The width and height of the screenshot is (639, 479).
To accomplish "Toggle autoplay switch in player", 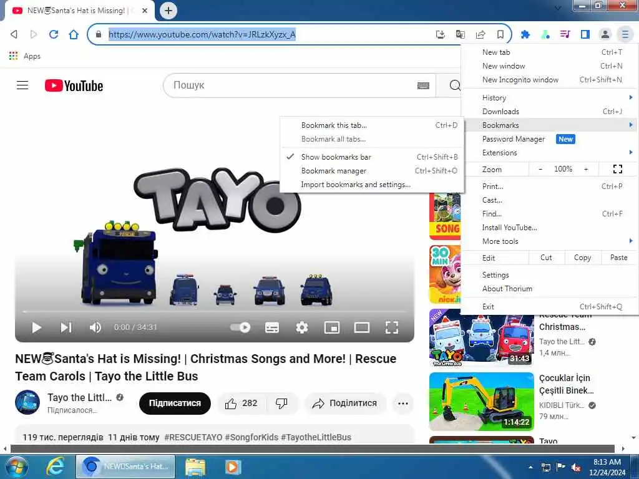I will pyautogui.click(x=240, y=327).
